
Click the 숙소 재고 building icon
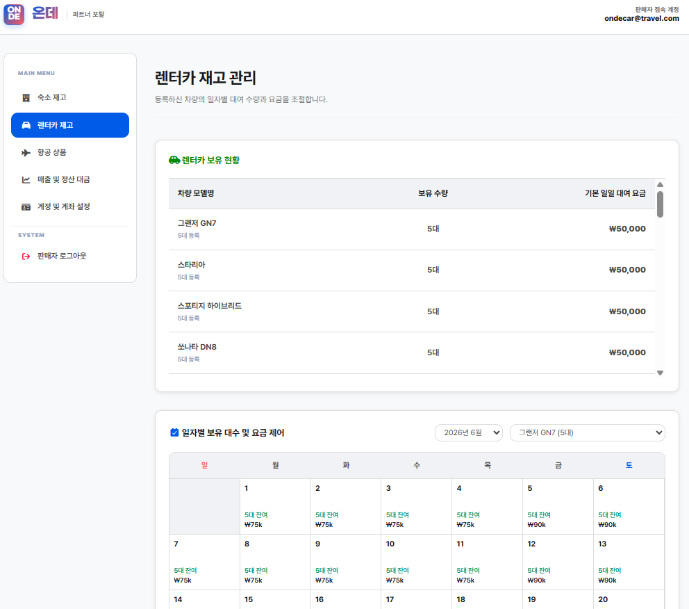(x=26, y=97)
